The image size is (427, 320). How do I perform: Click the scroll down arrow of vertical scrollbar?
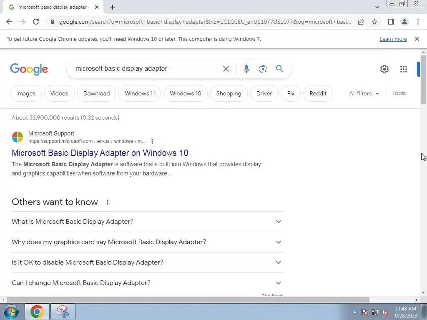pyautogui.click(x=423, y=292)
